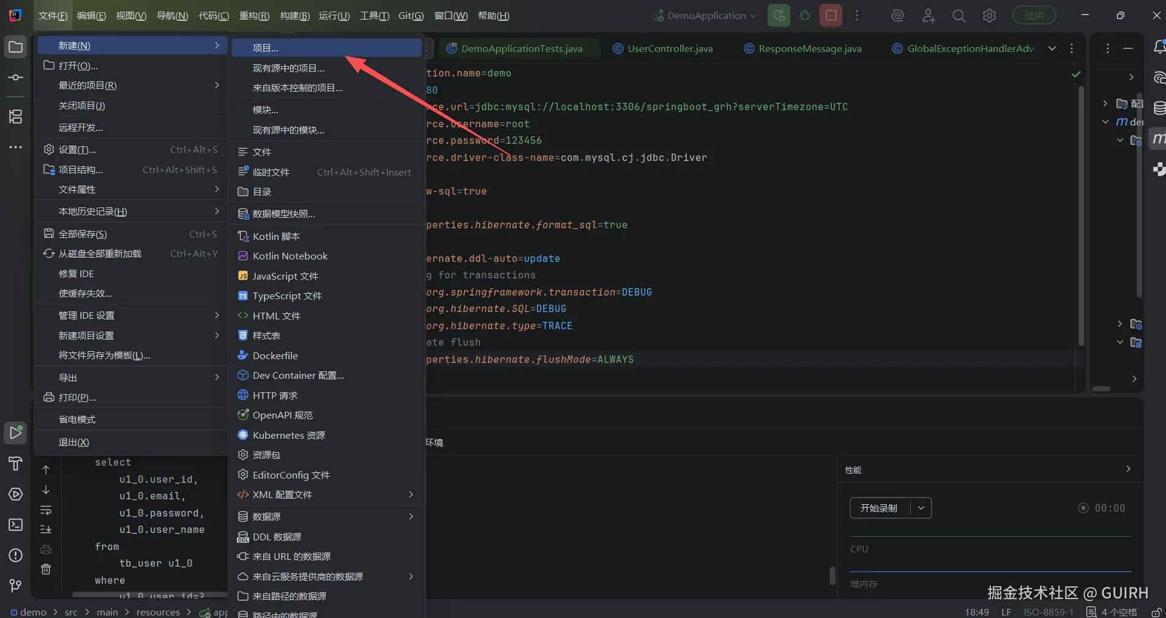Expand the 导出 submenu
Image resolution: width=1166 pixels, height=618 pixels.
pyautogui.click(x=131, y=378)
